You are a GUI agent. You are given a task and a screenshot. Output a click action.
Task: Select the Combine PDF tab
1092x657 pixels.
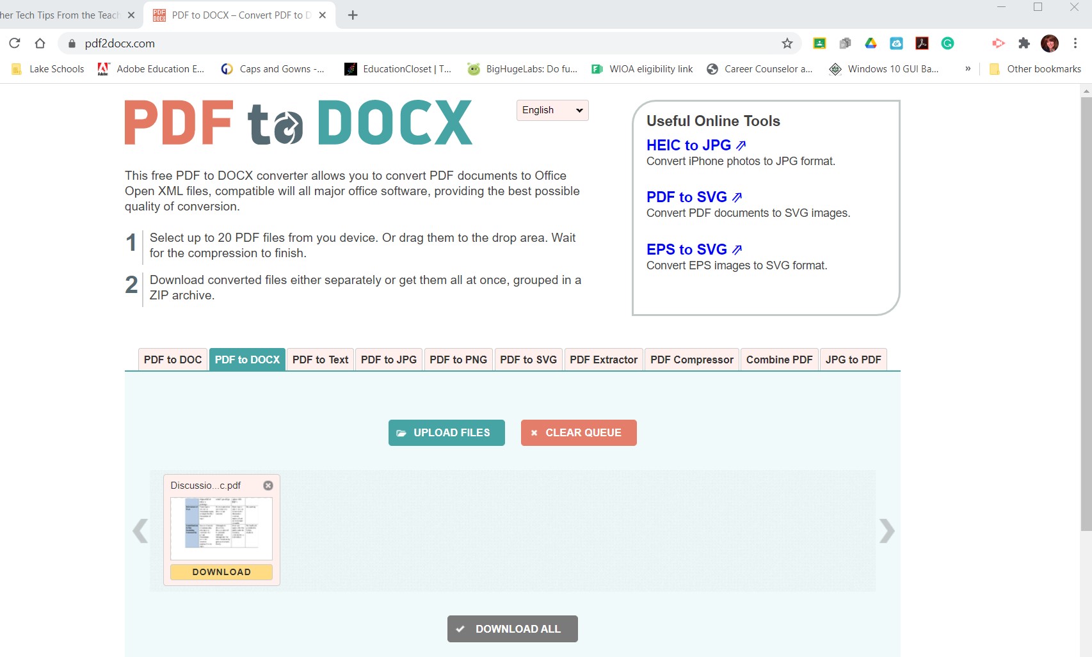[x=779, y=360]
